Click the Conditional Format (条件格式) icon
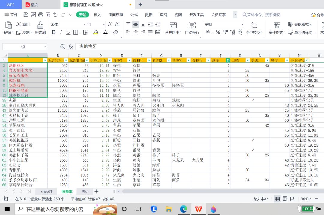 coord(277,25)
